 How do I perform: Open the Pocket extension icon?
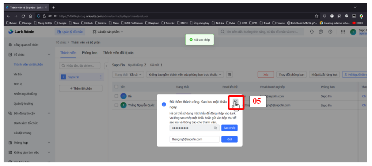click(324, 16)
